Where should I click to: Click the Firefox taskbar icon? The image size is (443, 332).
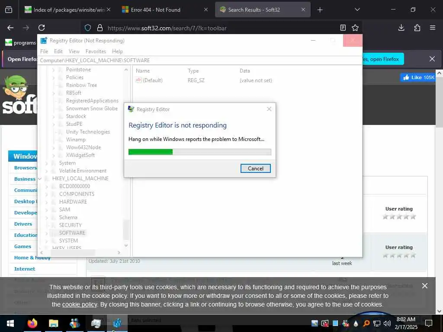point(32,323)
